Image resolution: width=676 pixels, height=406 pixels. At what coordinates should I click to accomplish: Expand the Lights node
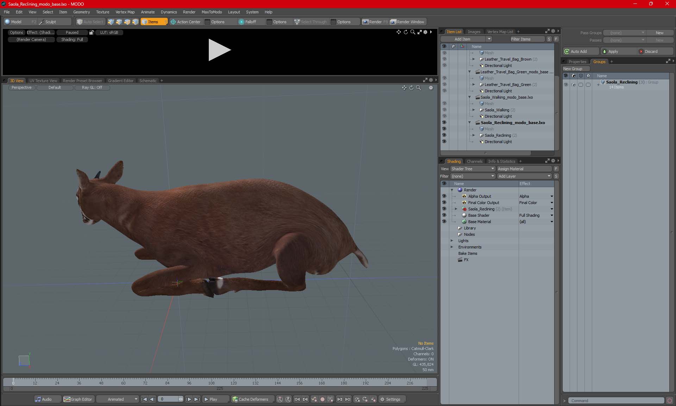point(452,241)
